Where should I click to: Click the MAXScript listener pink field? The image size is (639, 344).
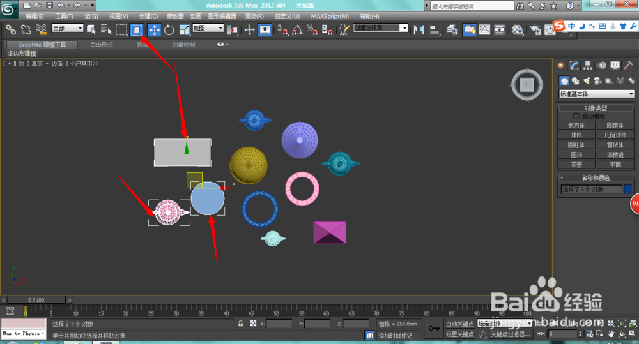coord(23,324)
